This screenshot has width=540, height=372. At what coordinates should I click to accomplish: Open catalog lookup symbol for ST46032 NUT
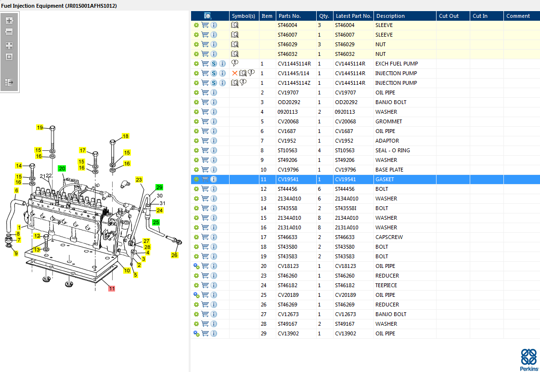234,54
